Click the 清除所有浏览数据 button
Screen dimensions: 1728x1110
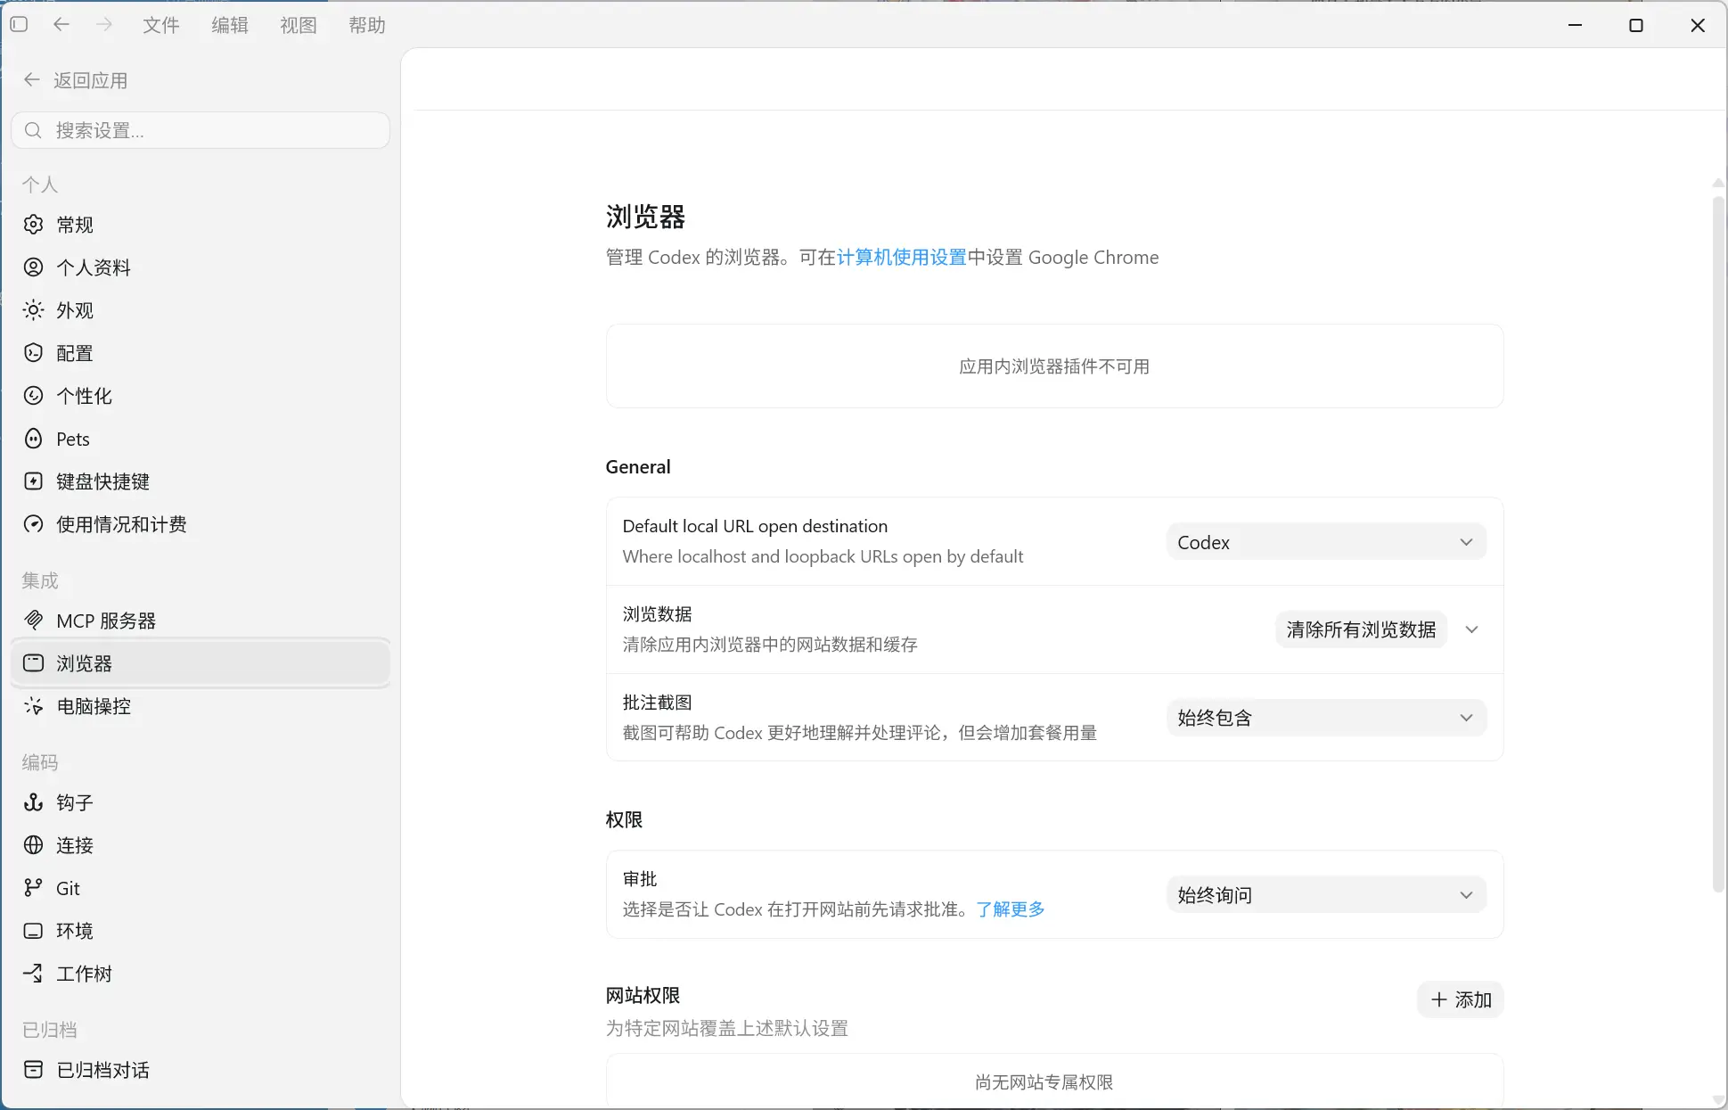[1361, 629]
